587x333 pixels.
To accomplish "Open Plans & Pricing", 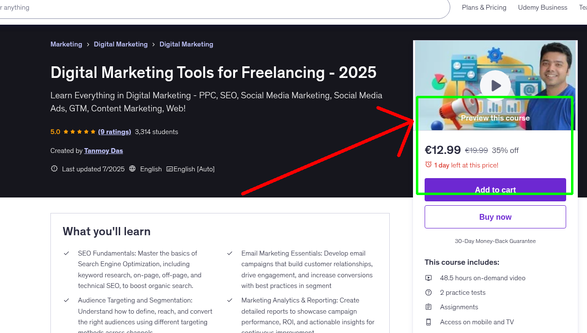I will tap(484, 7).
